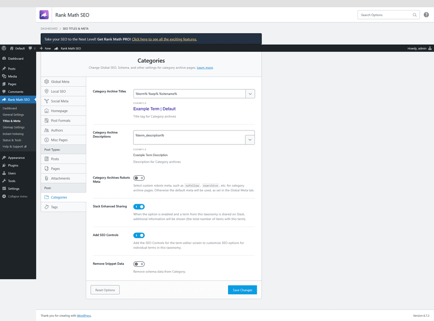Viewport: 434px width, 321px height.
Task: Go to DASHBOARD breadcrumb
Action: (49, 28)
